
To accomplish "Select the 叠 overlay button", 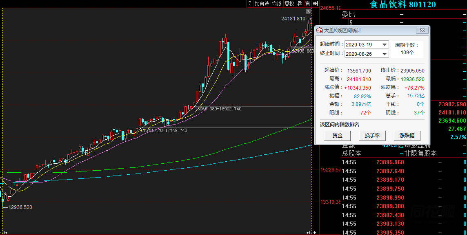I will 300,4.
